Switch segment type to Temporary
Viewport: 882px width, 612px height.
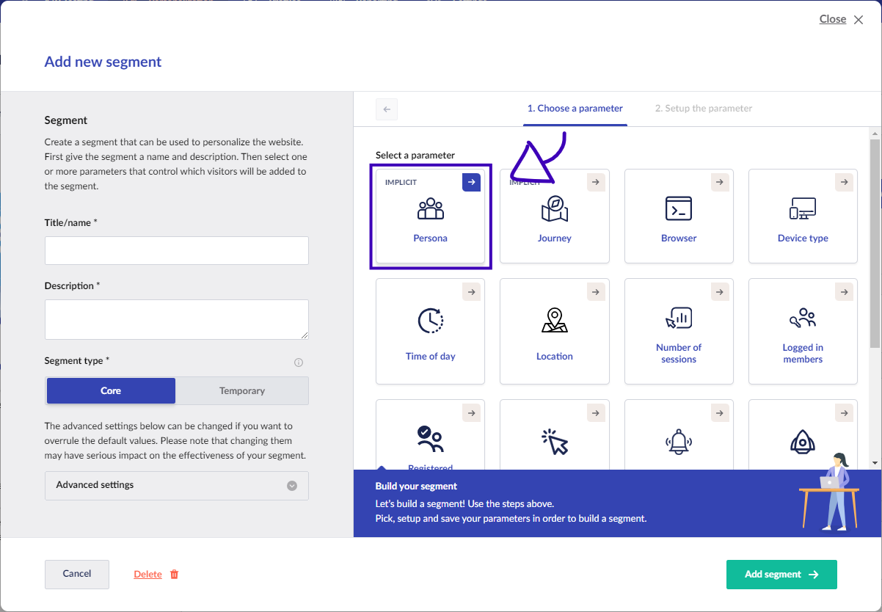[x=242, y=391]
